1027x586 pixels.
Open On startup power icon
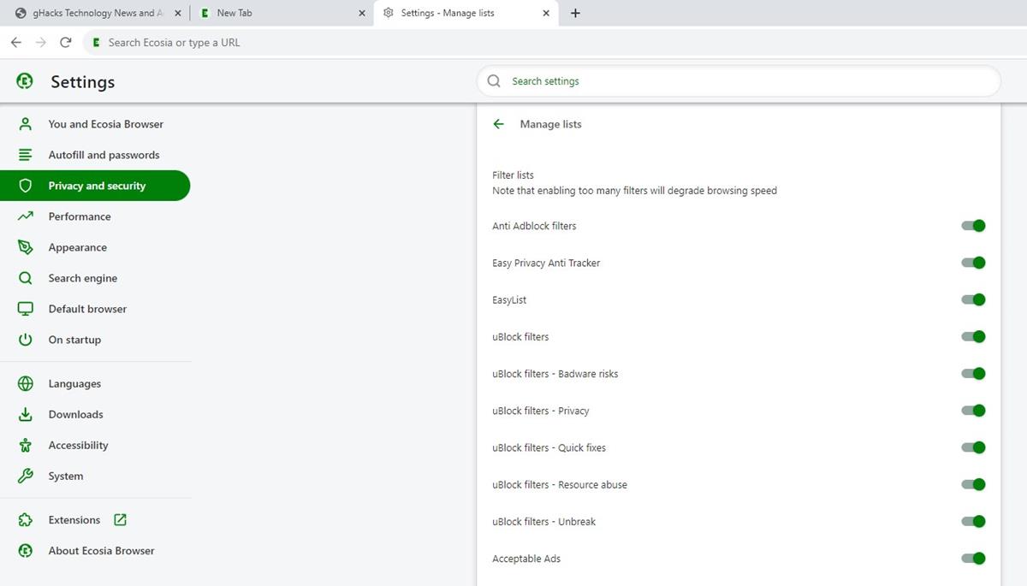[x=27, y=340]
